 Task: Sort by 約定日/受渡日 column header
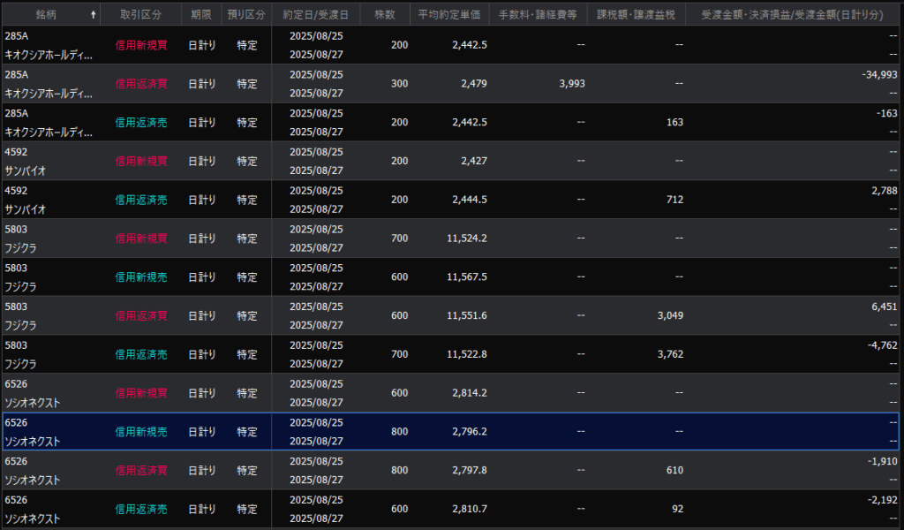tap(315, 15)
